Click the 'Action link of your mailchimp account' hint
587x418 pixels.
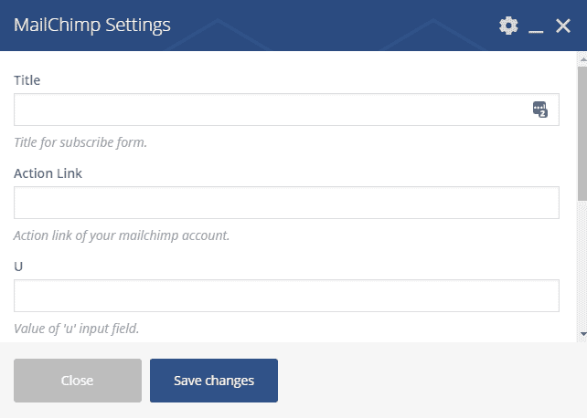pos(122,235)
